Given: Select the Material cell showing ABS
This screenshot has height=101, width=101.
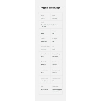Looking at the screenshot, I should pos(57,32).
